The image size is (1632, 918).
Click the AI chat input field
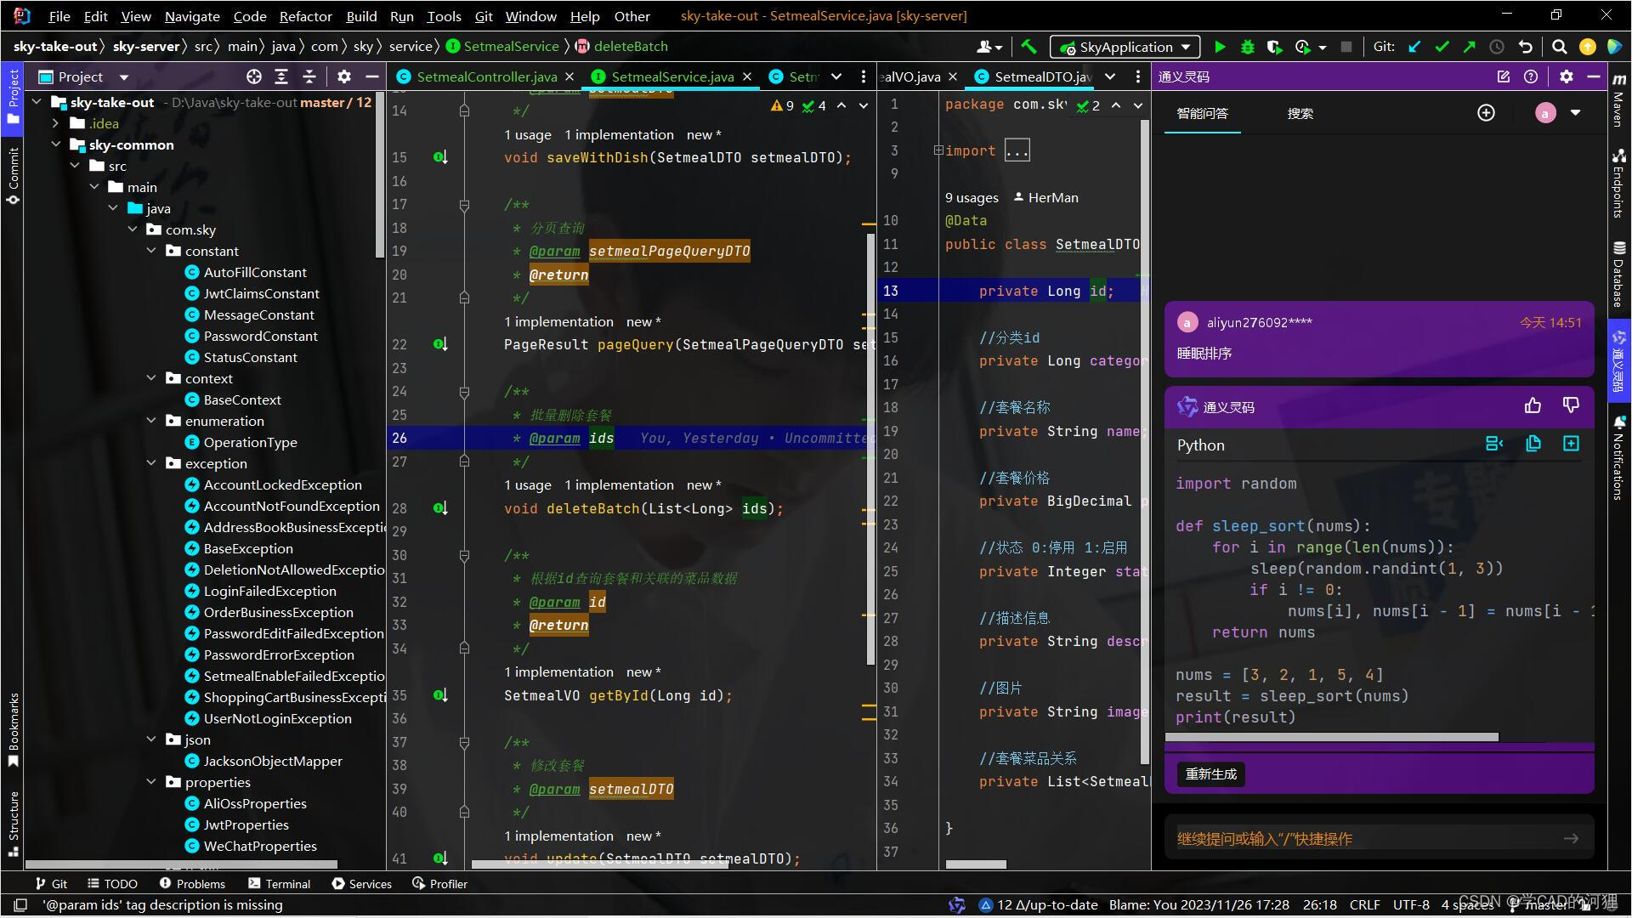(x=1360, y=839)
